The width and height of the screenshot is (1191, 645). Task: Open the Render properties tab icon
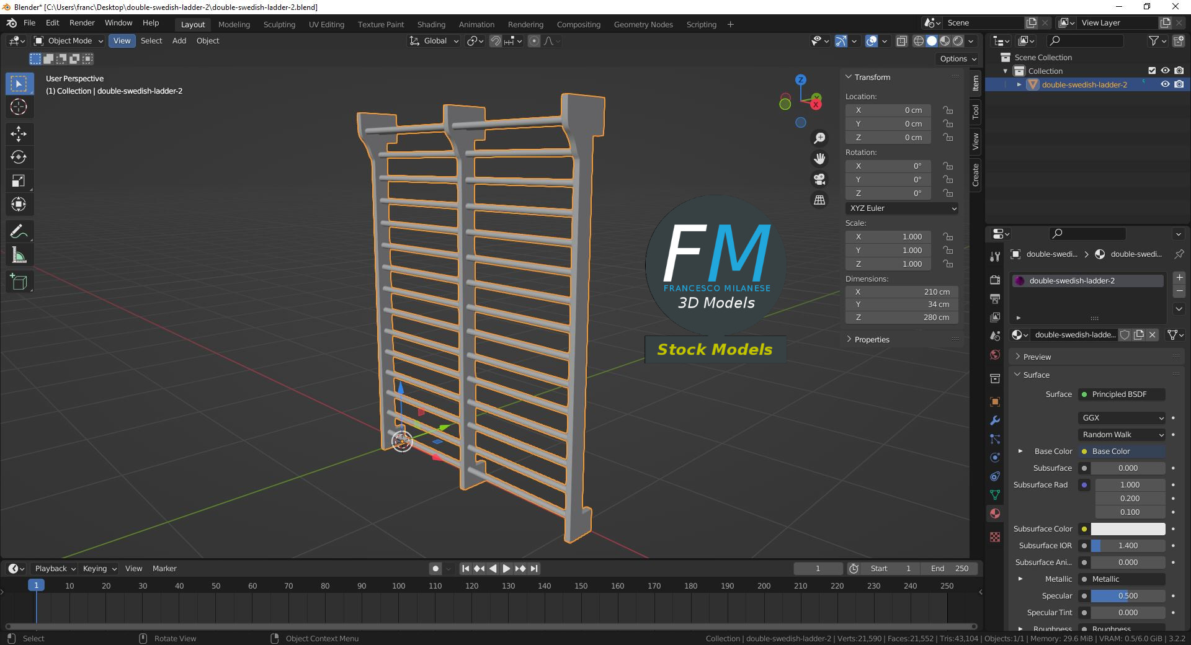pyautogui.click(x=995, y=280)
